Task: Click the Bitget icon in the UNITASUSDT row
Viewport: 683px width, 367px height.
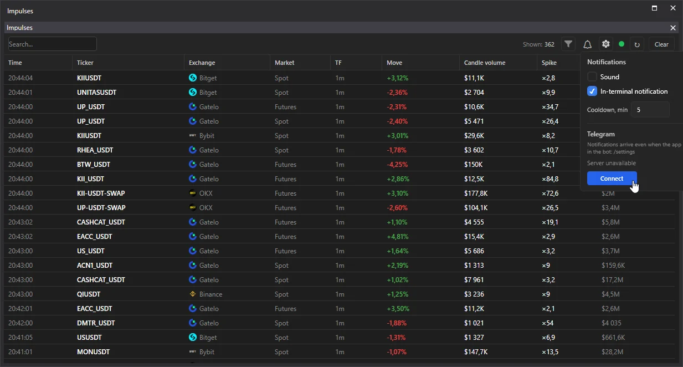Action: (193, 93)
